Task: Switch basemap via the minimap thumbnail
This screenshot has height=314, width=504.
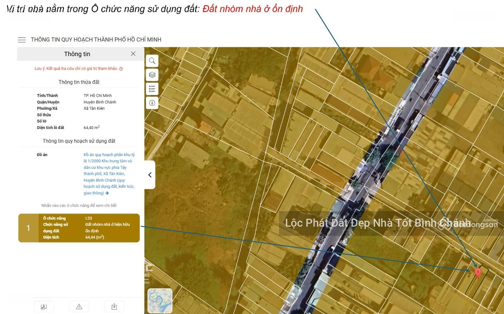Action: pyautogui.click(x=160, y=300)
